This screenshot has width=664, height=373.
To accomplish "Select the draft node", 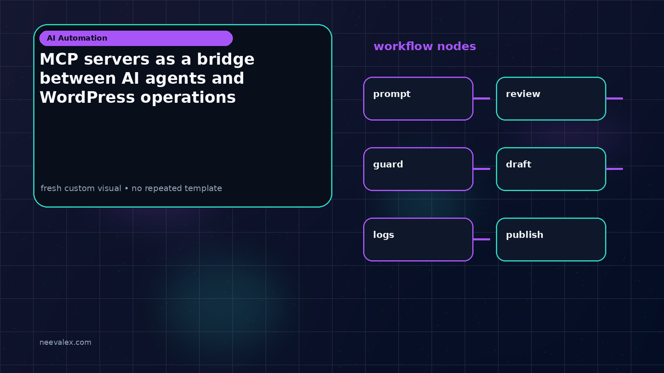I will tap(551, 169).
